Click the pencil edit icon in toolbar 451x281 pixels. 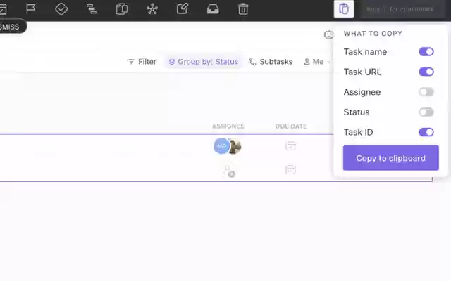click(x=183, y=8)
